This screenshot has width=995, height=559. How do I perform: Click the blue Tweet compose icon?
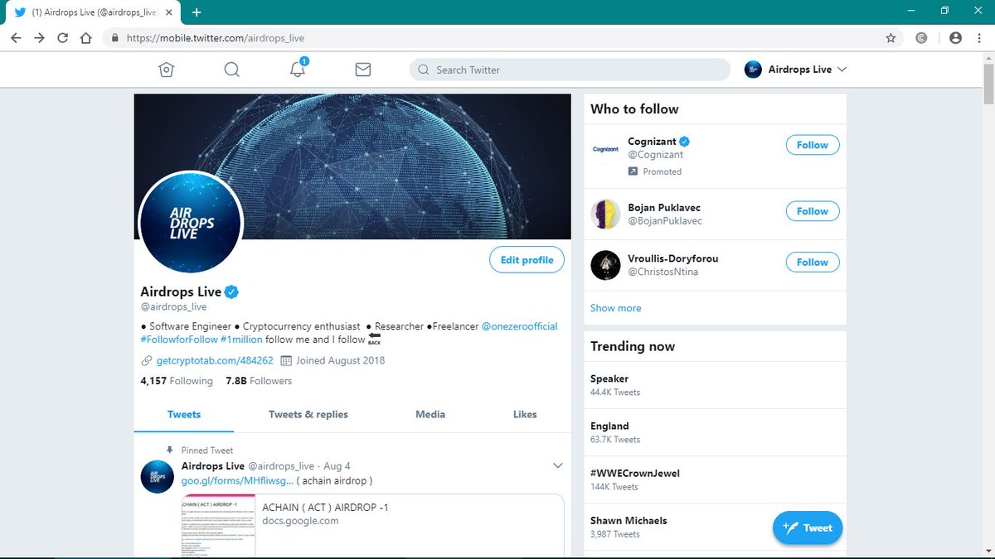807,528
